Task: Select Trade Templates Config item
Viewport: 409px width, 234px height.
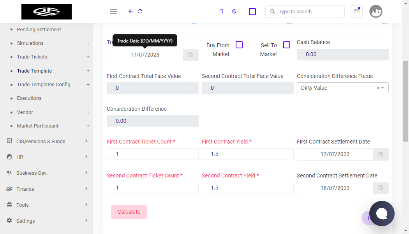Action: click(x=44, y=84)
